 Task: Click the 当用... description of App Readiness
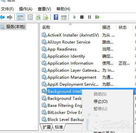pyautogui.click(x=108, y=49)
